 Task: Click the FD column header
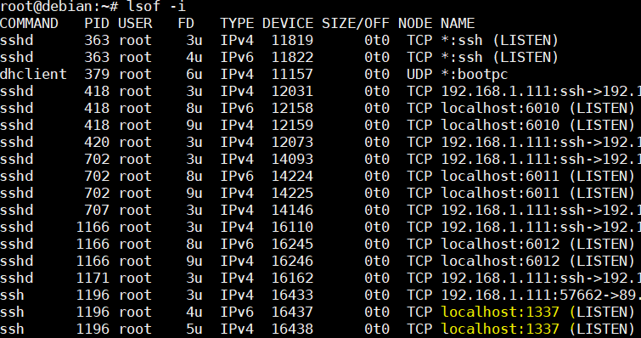[186, 23]
